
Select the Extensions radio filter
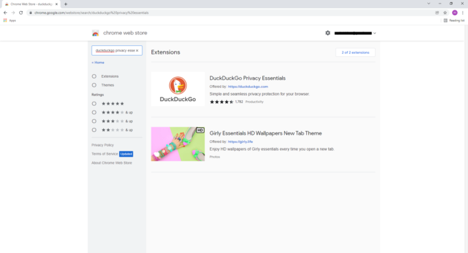point(94,76)
